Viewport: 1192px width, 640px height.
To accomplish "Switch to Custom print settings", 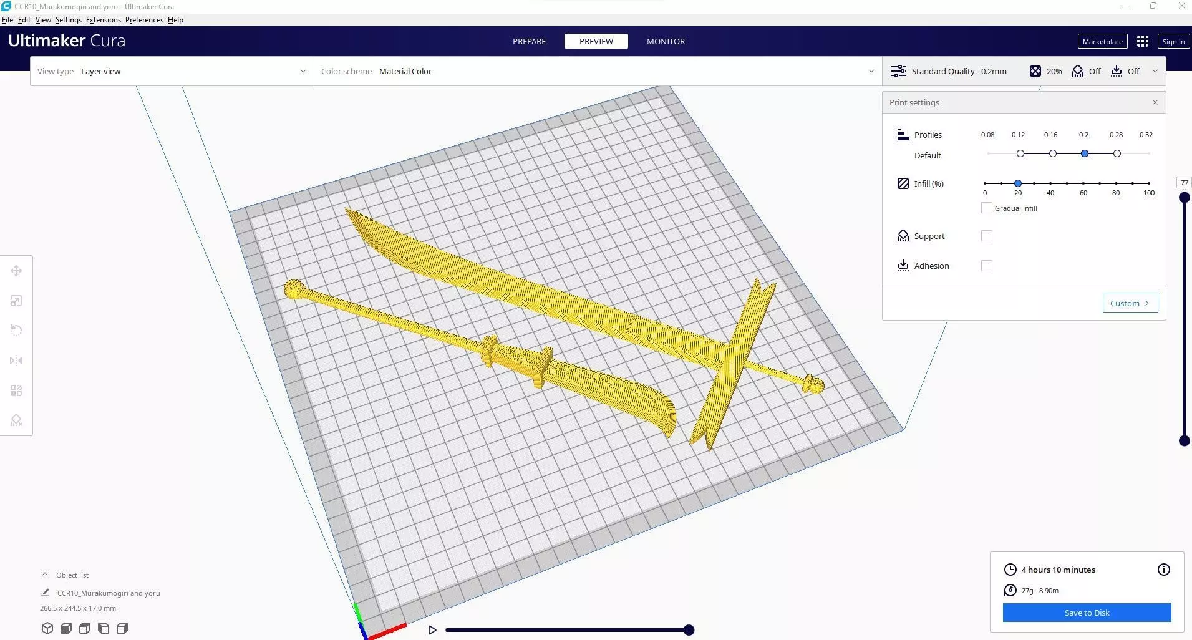I will [1130, 303].
